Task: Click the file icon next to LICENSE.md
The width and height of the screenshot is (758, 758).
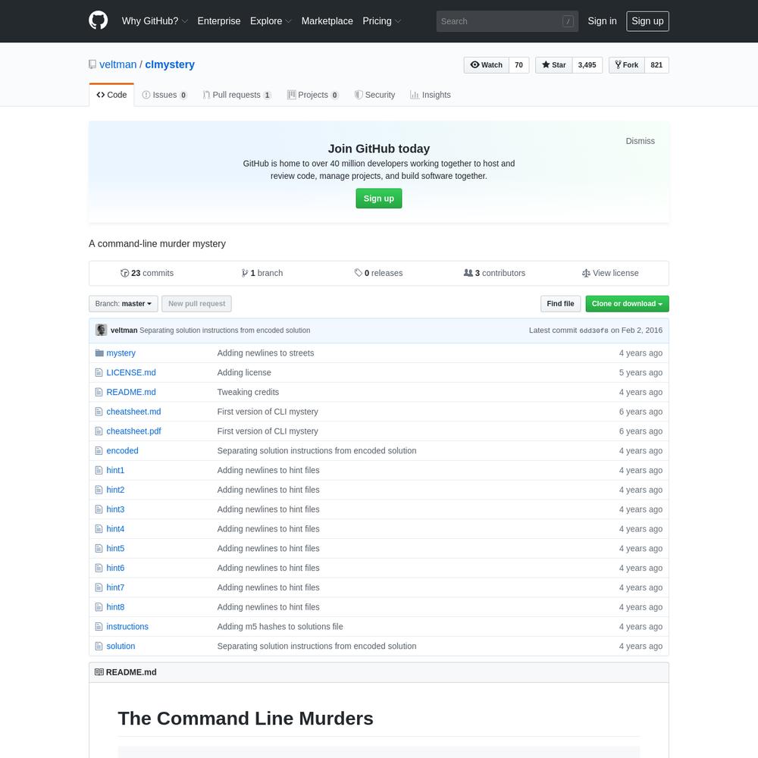Action: (x=99, y=372)
